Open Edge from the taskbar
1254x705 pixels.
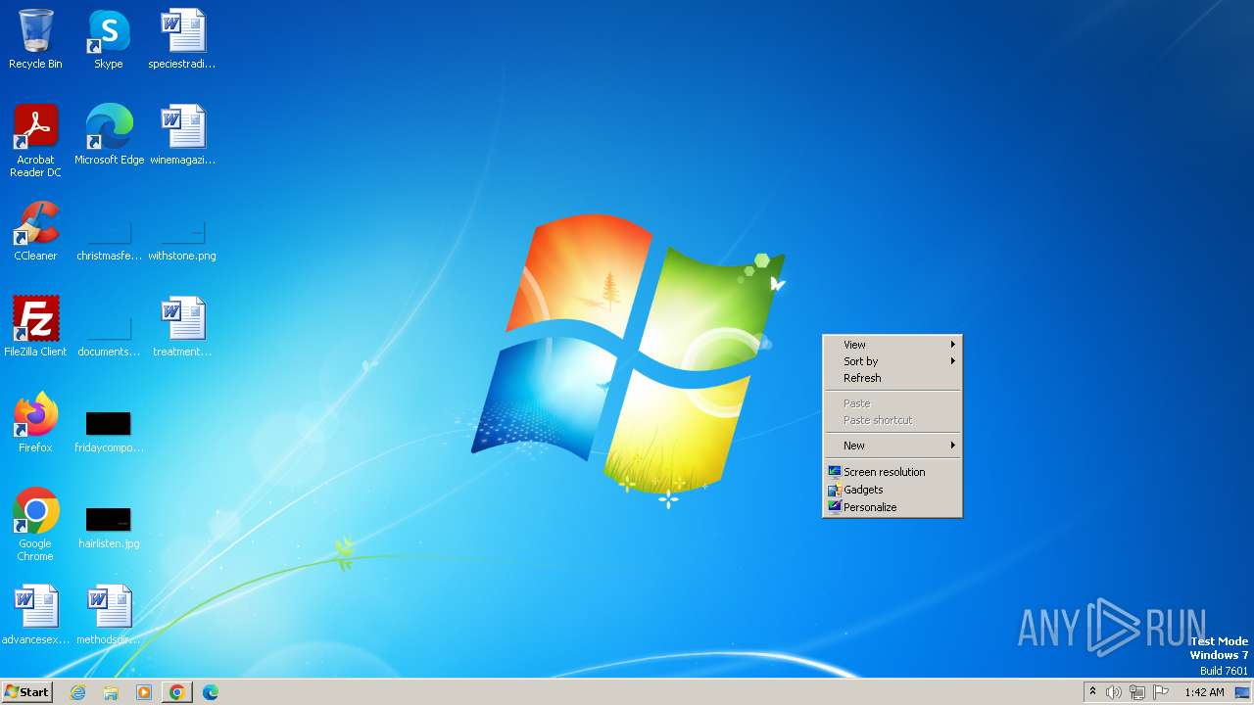pos(211,692)
